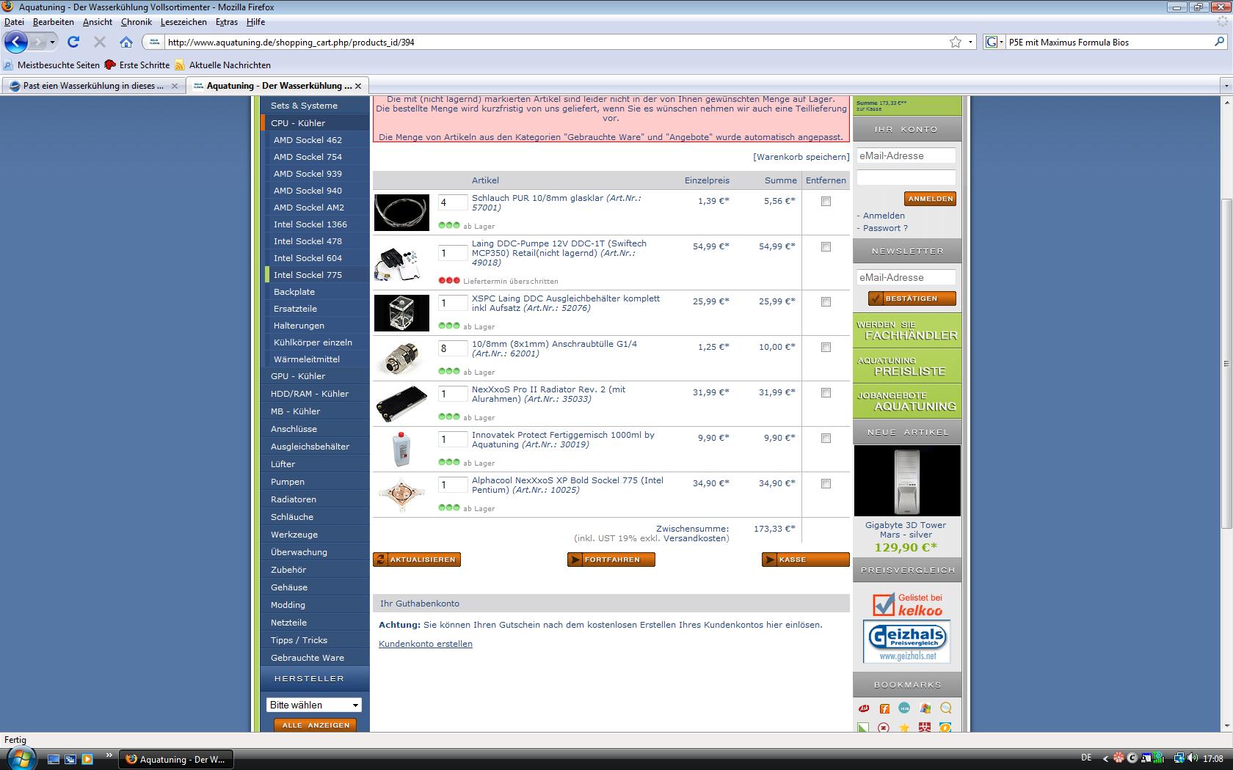
Task: Open the Chronik menu
Action: pos(137,22)
